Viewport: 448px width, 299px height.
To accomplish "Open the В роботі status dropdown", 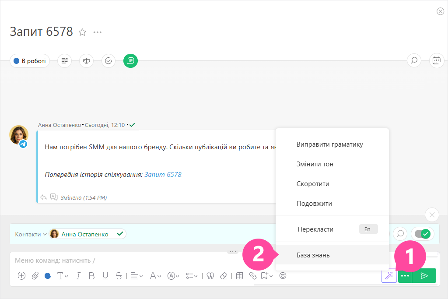I will (x=30, y=61).
